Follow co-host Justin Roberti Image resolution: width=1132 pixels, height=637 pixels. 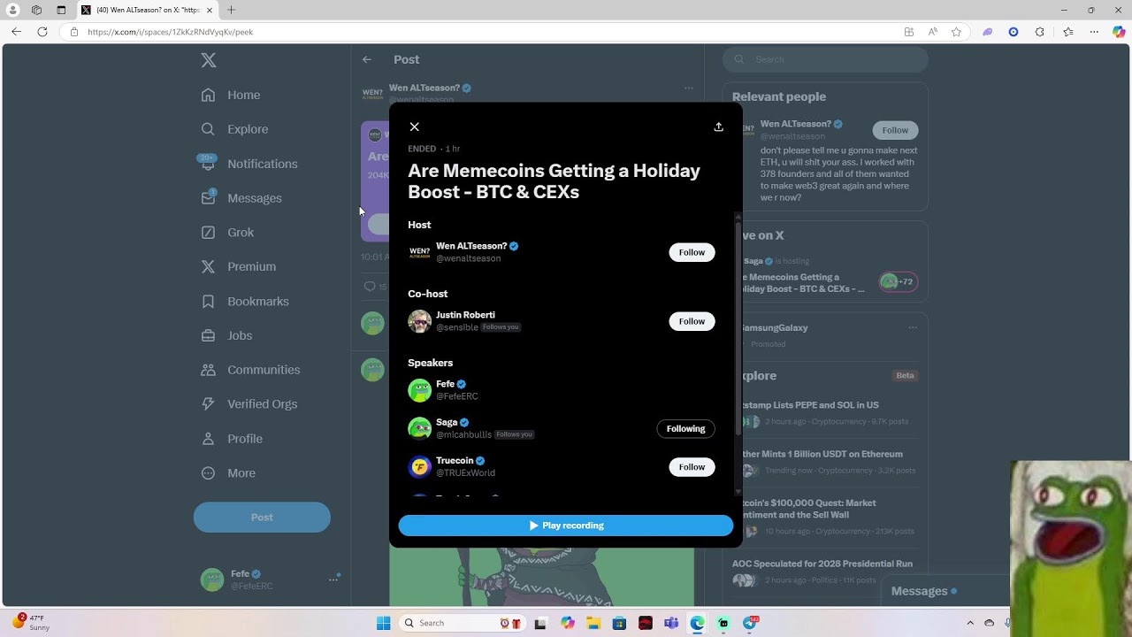692,321
